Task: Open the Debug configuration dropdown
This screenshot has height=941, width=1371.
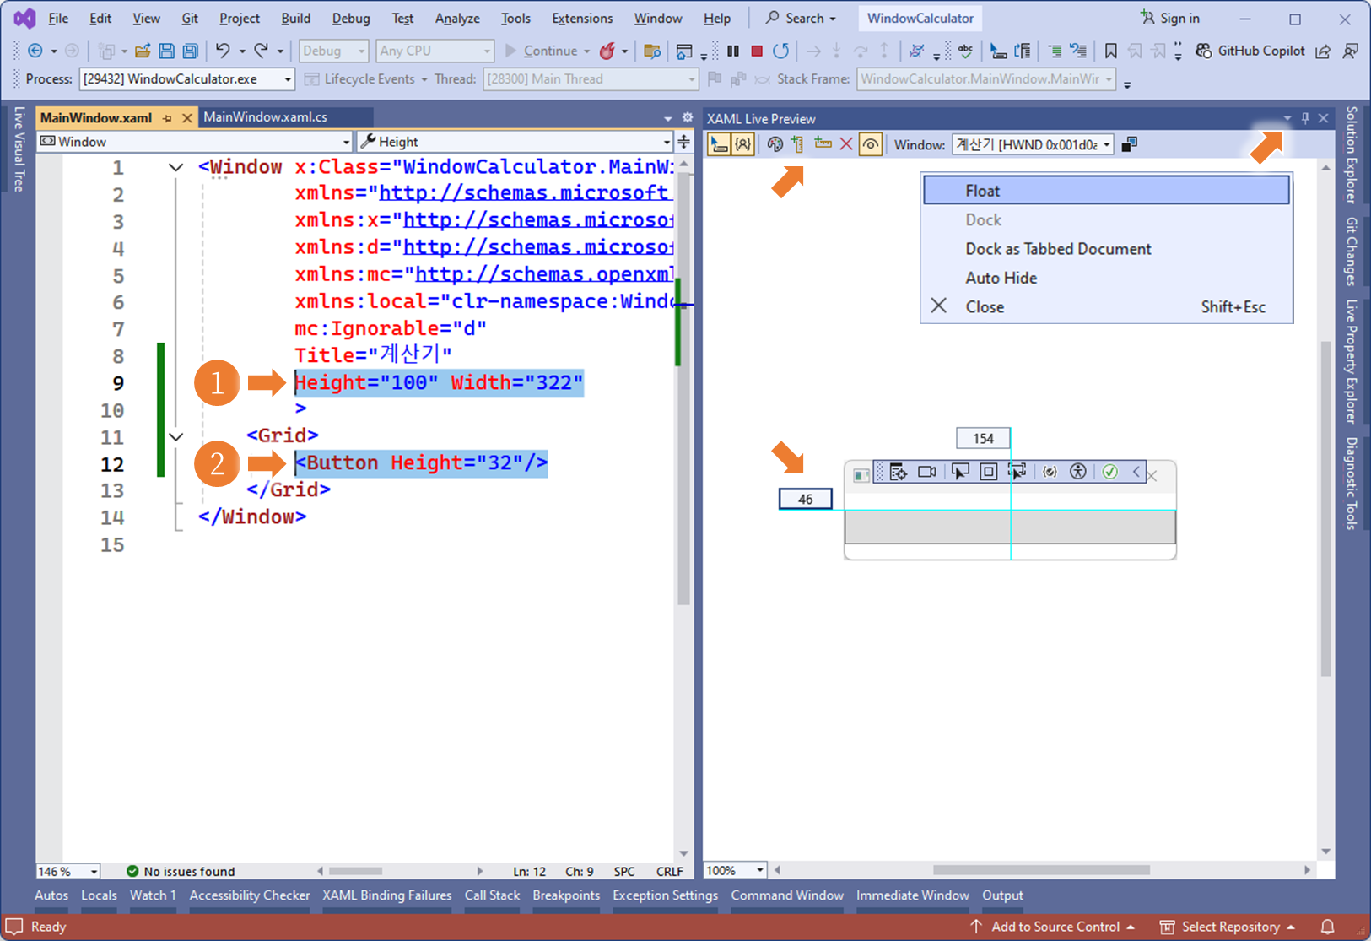Action: [x=334, y=51]
